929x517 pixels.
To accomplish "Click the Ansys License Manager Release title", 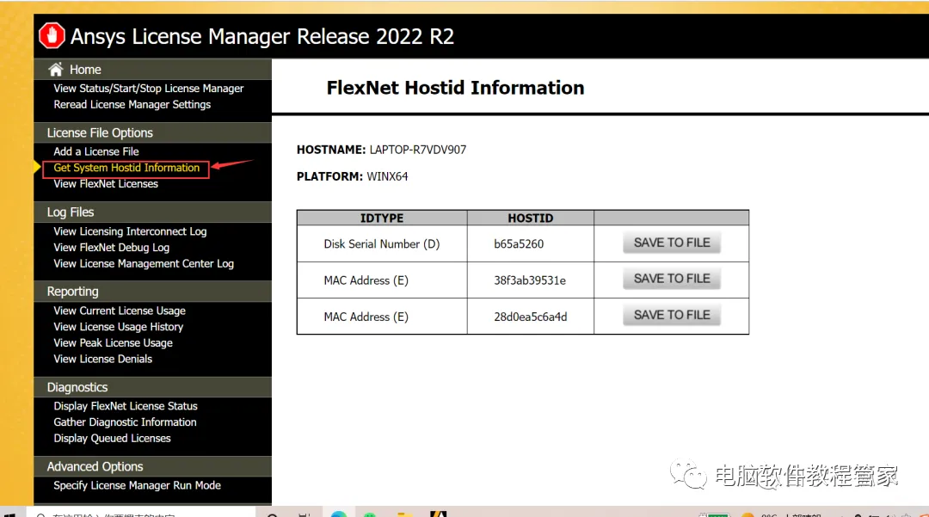I will tap(261, 37).
